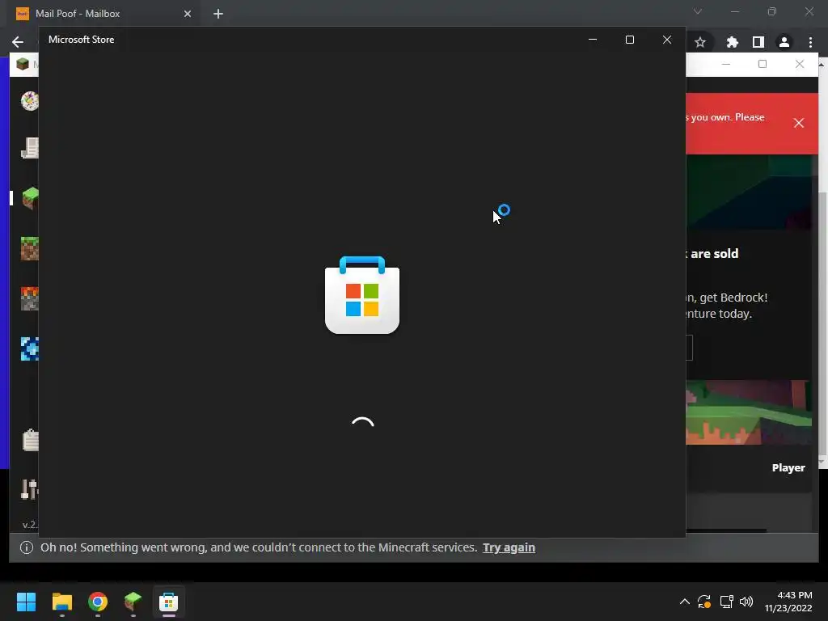Click the info icon in error bar
Image resolution: width=828 pixels, height=621 pixels.
(27, 547)
